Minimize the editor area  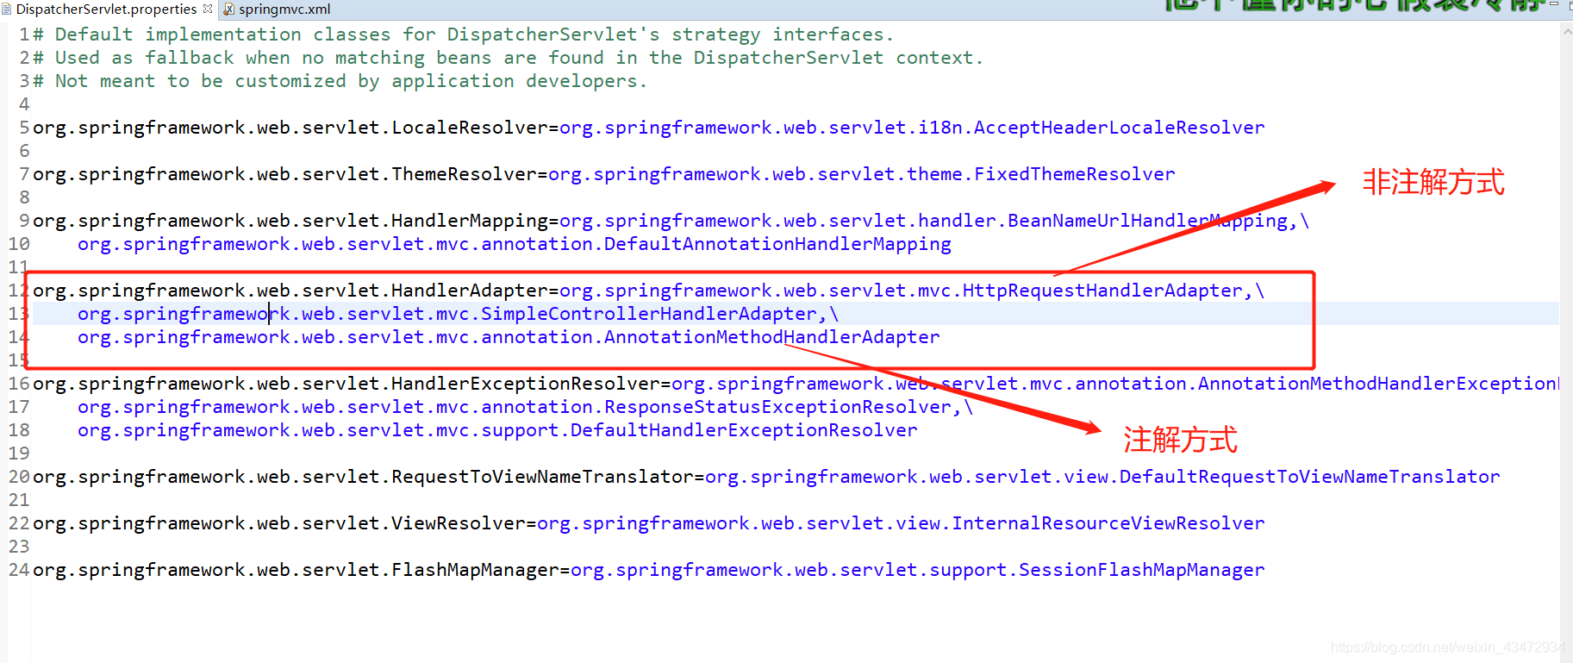[1554, 4]
